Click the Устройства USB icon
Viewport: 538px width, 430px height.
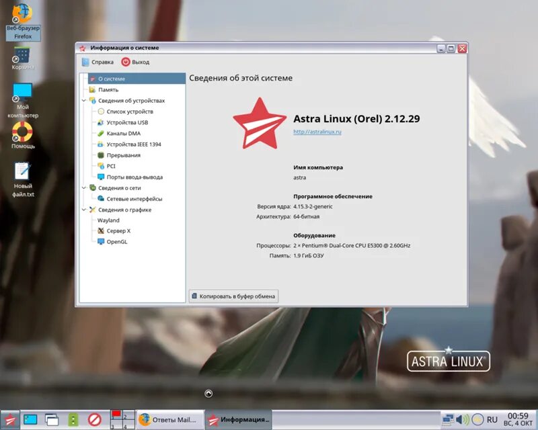click(101, 122)
